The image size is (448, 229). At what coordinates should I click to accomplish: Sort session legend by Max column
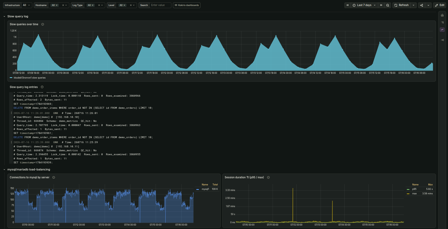click(x=430, y=185)
